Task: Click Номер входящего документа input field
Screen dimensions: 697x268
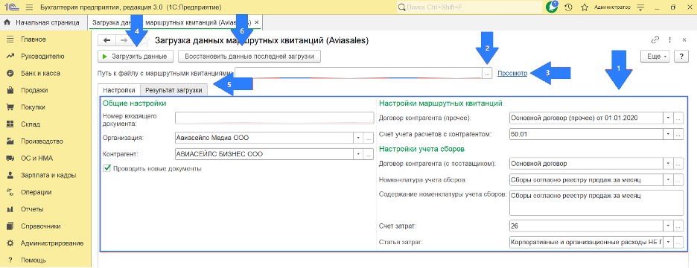Action: 274,118
